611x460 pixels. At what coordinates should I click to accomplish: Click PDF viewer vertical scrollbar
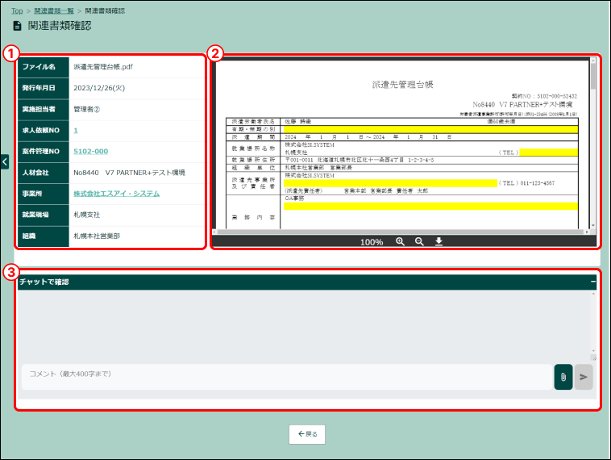(x=593, y=143)
